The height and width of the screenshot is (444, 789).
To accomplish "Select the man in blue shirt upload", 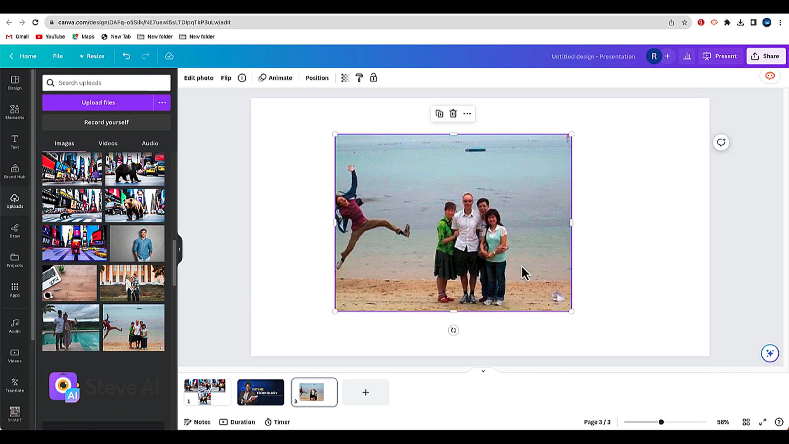I will (x=137, y=243).
